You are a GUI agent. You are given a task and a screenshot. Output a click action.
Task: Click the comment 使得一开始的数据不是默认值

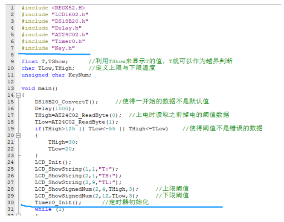162,101
